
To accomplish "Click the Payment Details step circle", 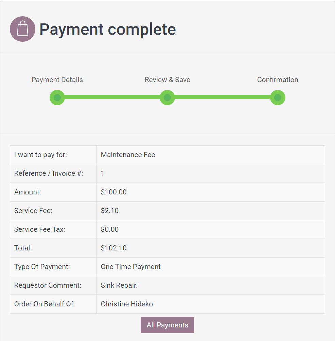I will point(57,98).
